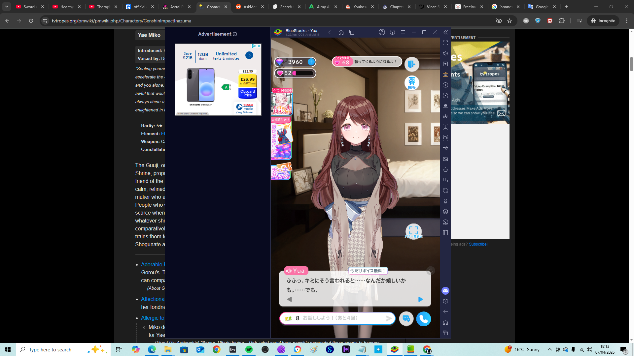
Task: Advance to the next dialogue line
Action: point(421,299)
